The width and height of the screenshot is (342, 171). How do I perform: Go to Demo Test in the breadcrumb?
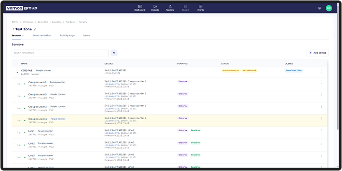tap(43, 22)
